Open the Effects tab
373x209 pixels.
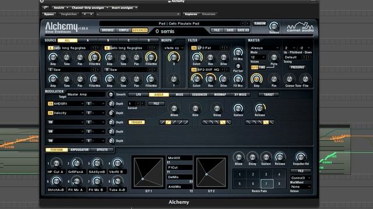(x=102, y=150)
